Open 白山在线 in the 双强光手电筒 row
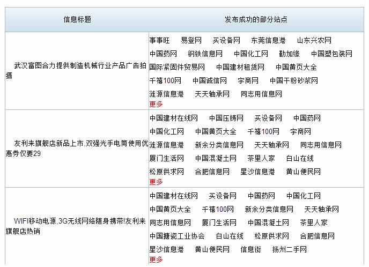The width and height of the screenshot is (369, 267). click(x=300, y=158)
